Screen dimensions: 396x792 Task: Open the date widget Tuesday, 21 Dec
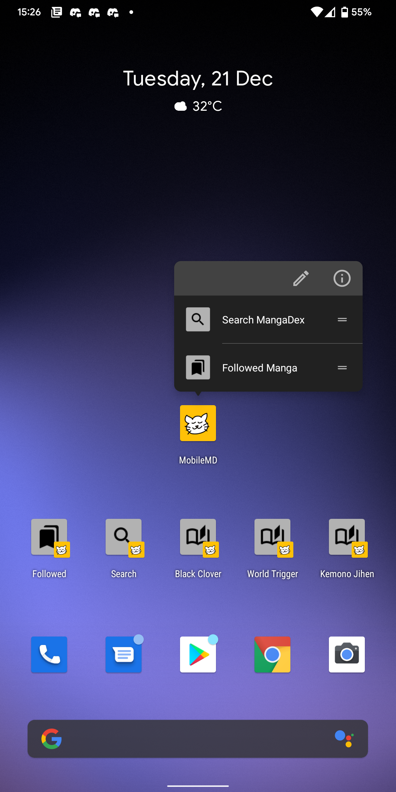click(x=198, y=78)
